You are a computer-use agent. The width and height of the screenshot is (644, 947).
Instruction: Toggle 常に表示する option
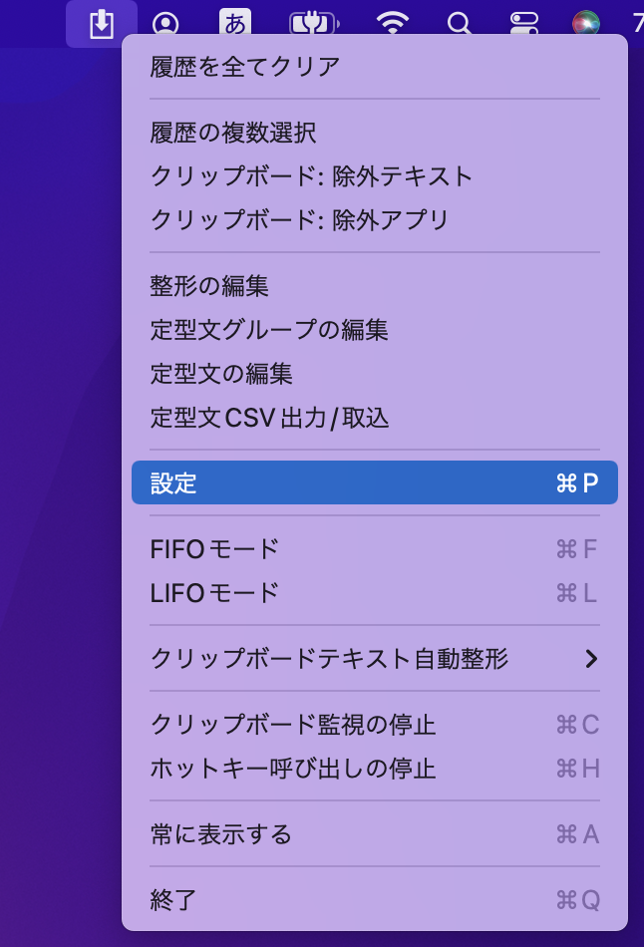coord(375,834)
